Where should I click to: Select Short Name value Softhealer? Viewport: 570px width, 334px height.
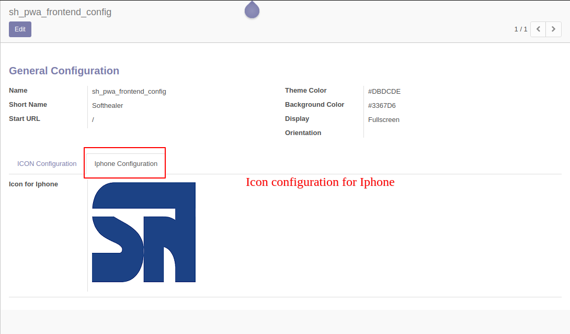pos(108,106)
